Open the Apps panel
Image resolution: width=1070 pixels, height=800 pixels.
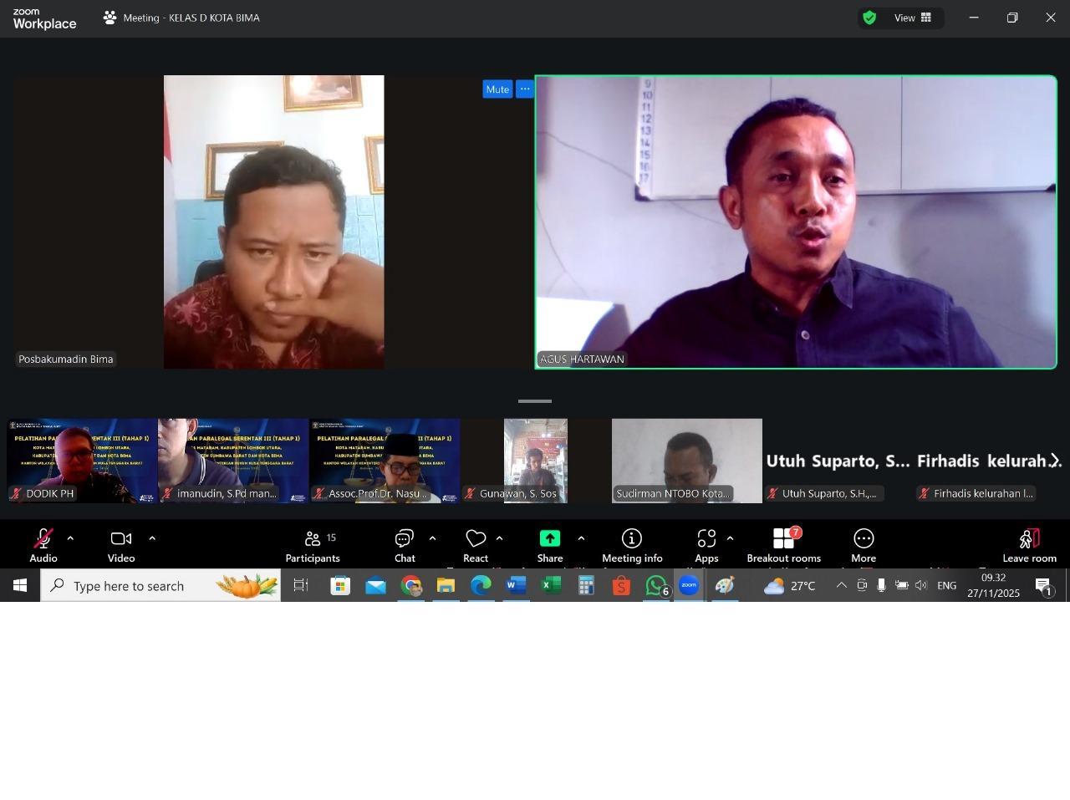[706, 545]
